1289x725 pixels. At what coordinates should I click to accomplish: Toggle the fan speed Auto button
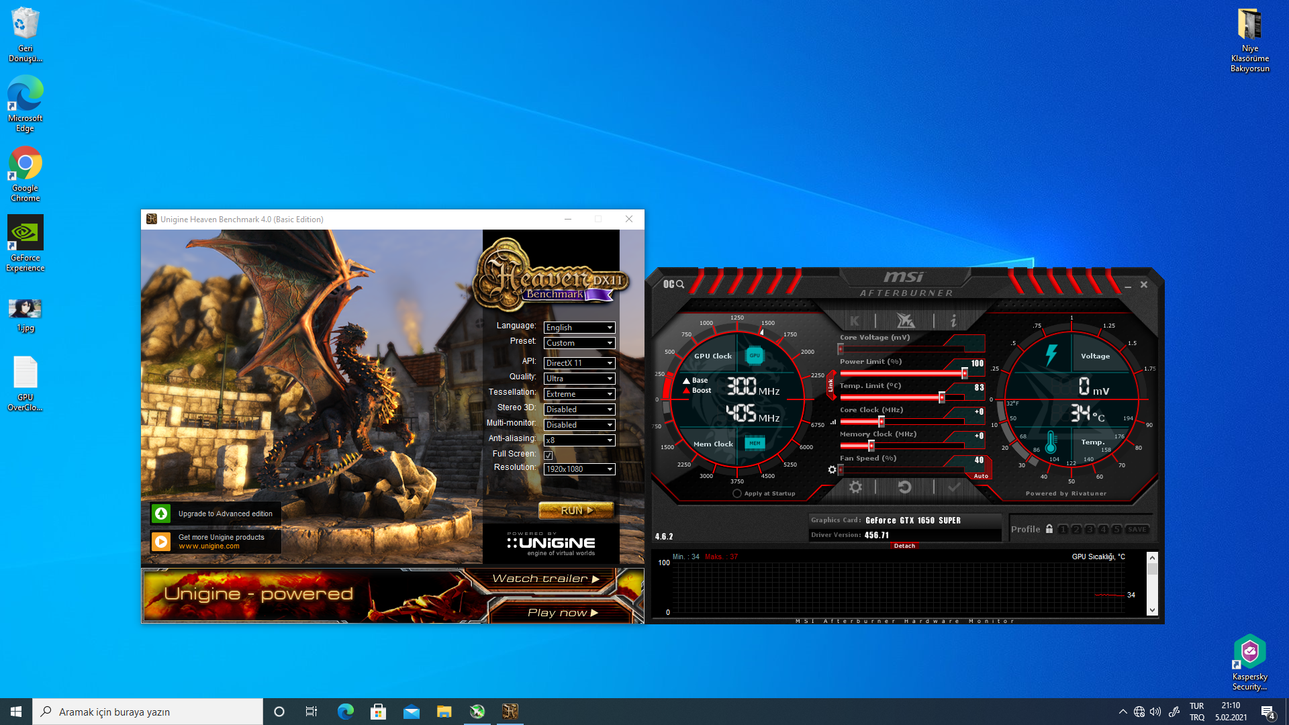tap(981, 476)
